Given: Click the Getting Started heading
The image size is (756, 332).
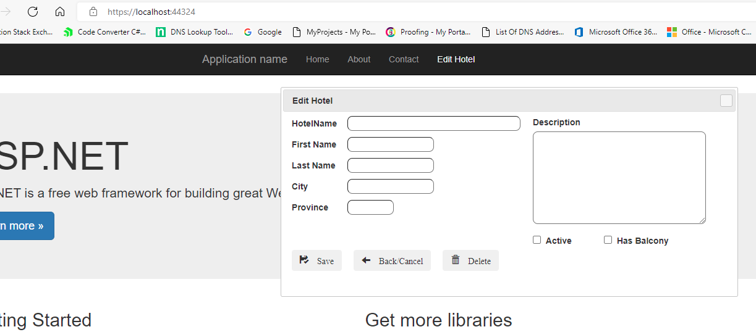Looking at the screenshot, I should pyautogui.click(x=46, y=320).
